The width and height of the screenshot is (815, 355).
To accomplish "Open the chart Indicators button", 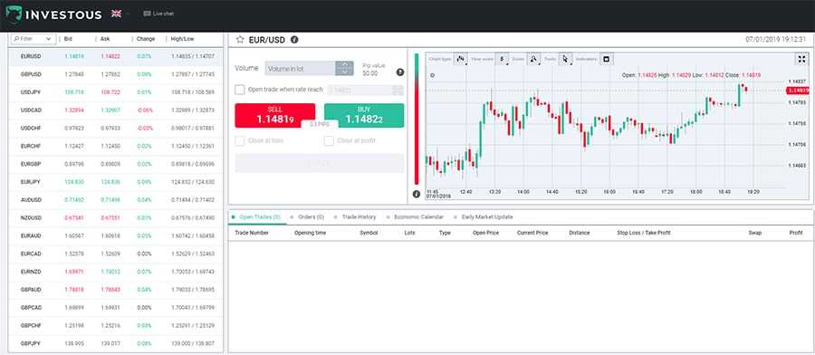I will [x=606, y=59].
